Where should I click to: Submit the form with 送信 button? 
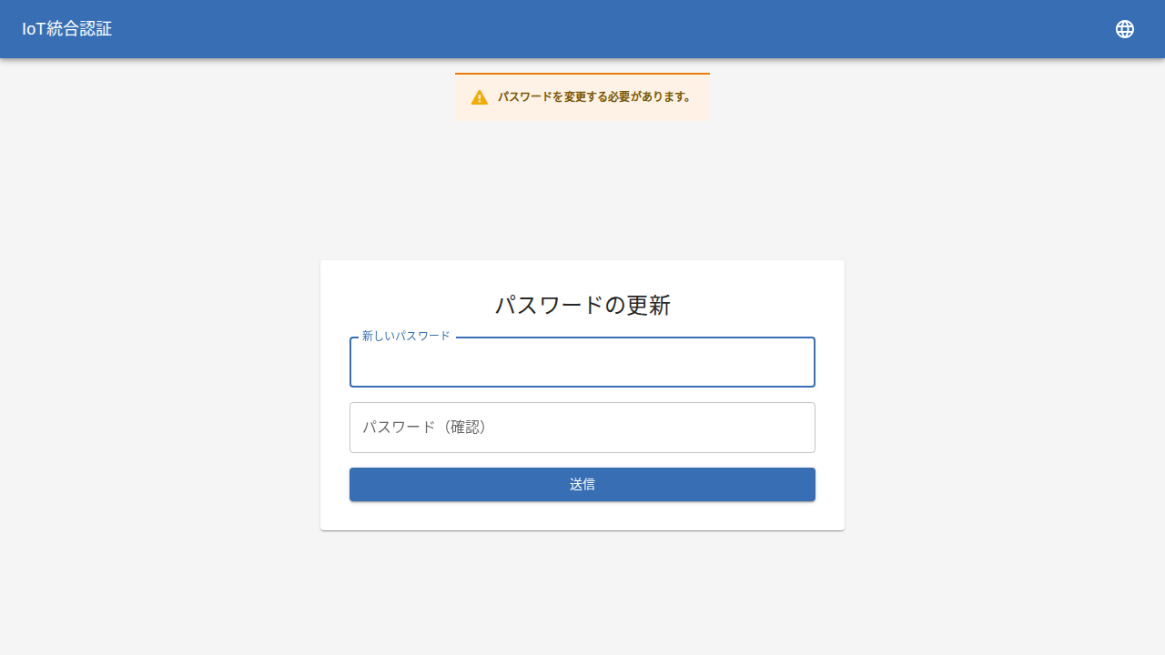(x=582, y=485)
